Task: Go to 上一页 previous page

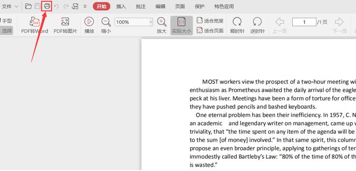Action: click(279, 25)
